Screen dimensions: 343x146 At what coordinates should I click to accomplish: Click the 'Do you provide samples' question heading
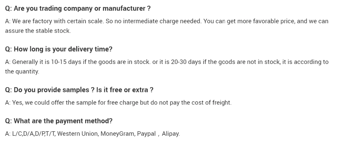coord(50,90)
